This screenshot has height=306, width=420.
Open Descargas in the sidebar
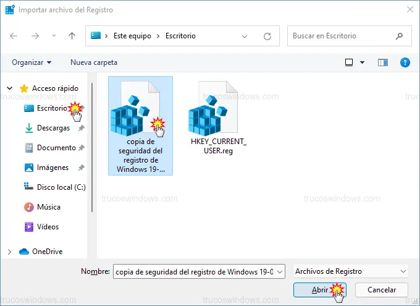(53, 128)
